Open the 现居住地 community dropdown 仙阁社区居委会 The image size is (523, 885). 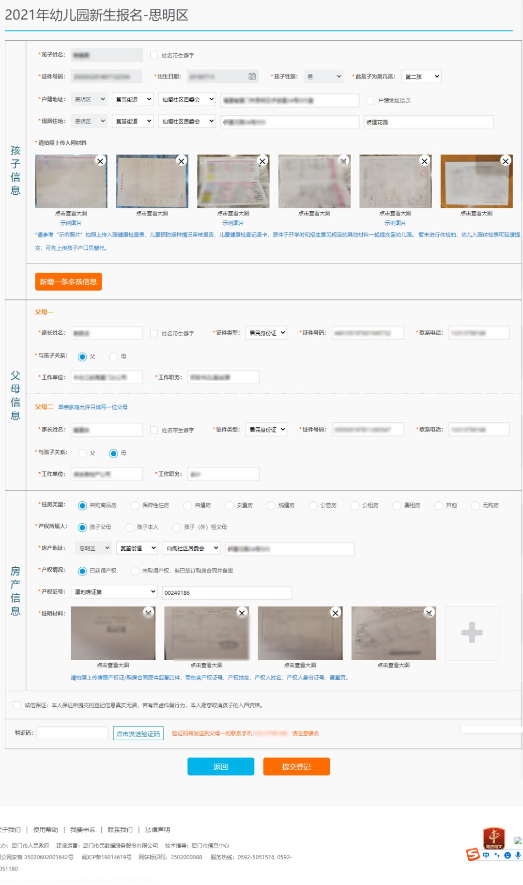187,121
